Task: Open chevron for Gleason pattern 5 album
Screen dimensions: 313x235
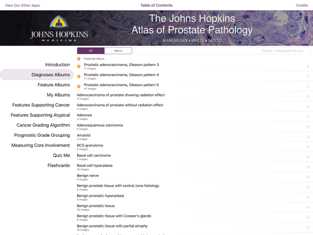Action: pos(308,86)
